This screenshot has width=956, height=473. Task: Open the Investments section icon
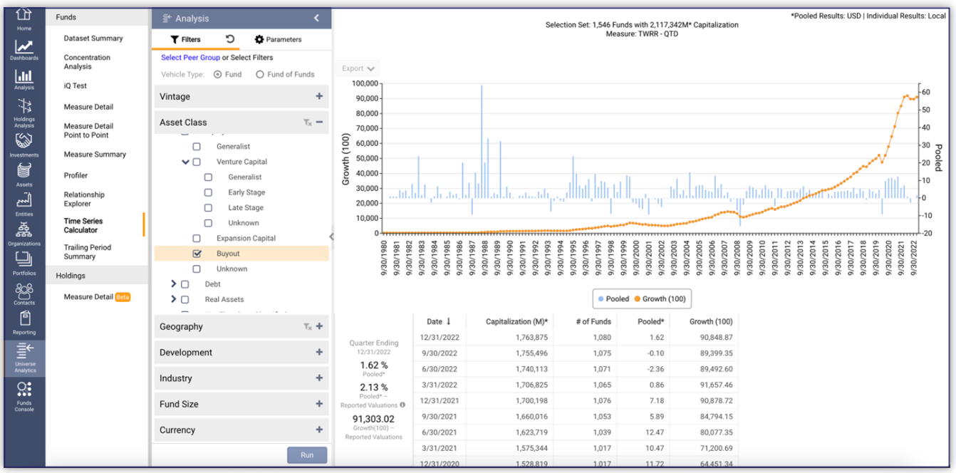[24, 140]
